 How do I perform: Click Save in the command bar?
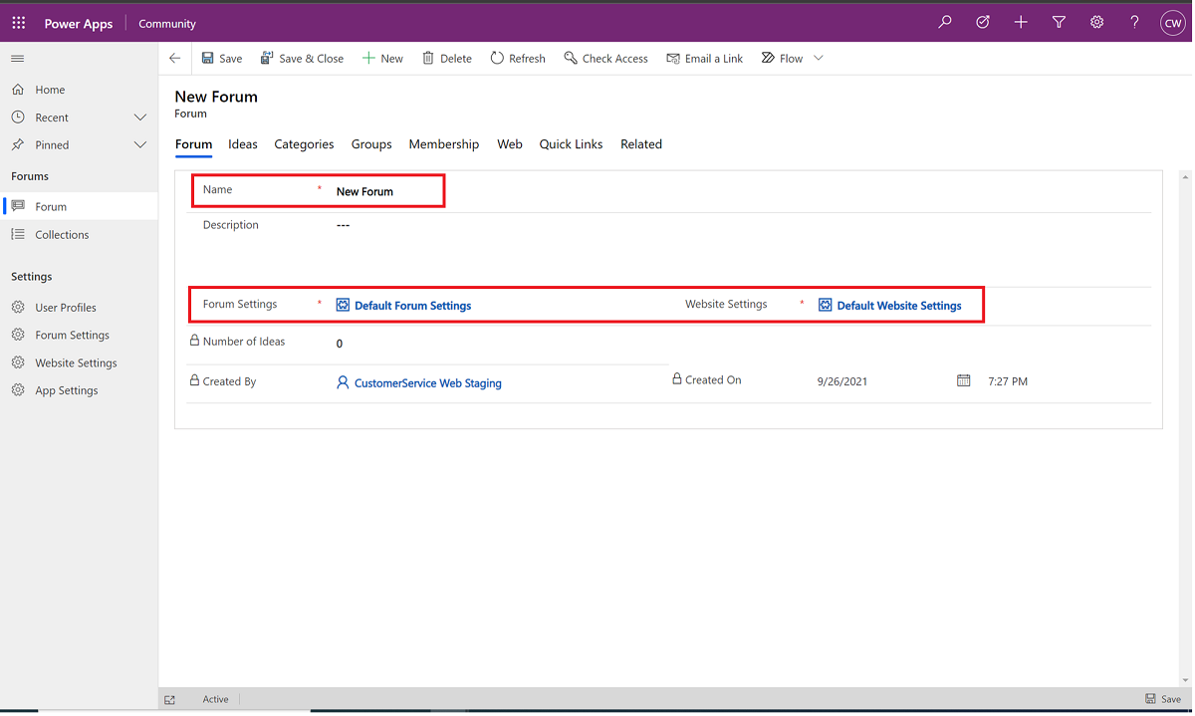(222, 59)
